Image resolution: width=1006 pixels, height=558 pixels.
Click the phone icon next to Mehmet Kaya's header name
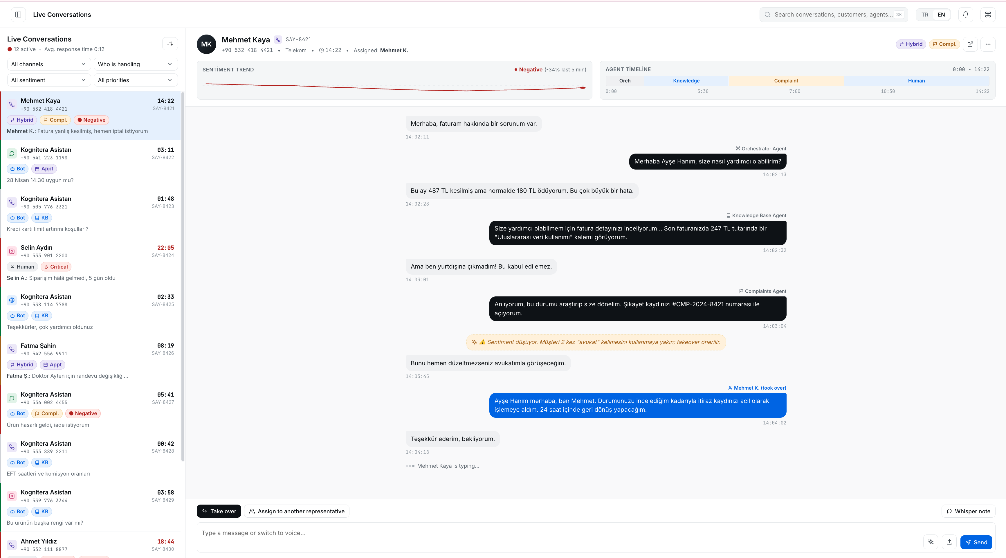278,39
